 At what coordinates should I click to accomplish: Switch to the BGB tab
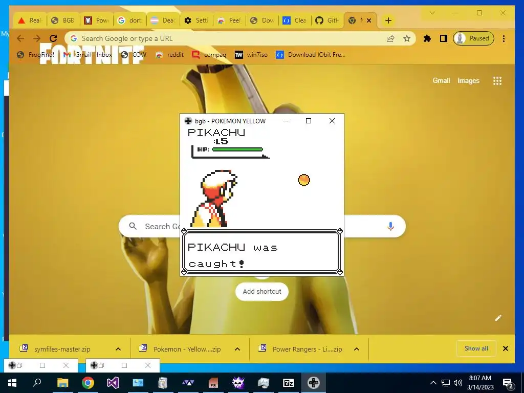(x=63, y=20)
